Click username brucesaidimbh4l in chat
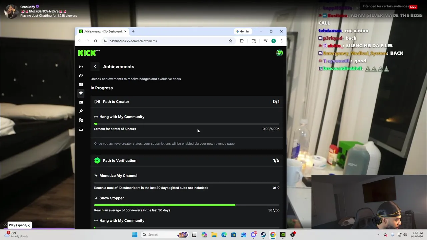 (x=343, y=69)
